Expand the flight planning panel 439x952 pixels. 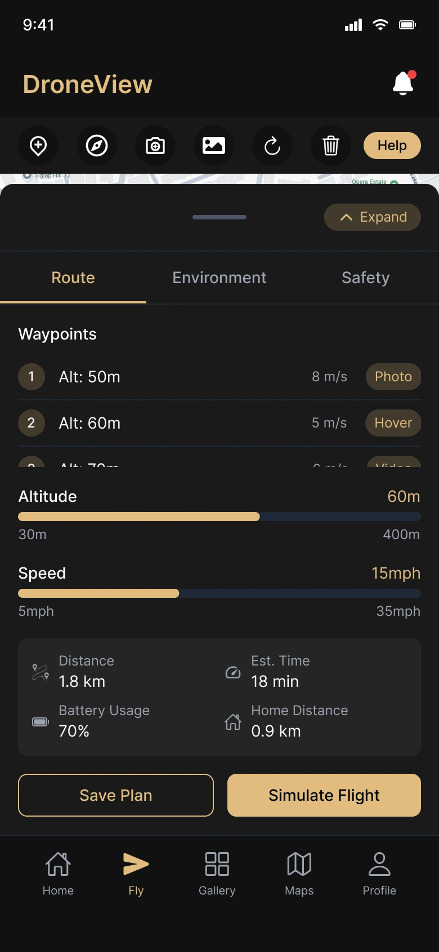pos(373,217)
